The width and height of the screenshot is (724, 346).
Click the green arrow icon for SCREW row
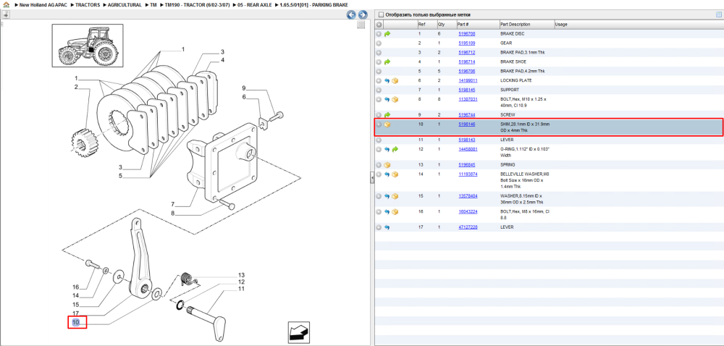tap(387, 114)
